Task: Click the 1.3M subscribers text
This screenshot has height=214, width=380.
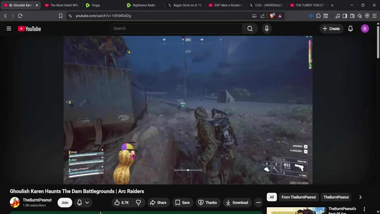Action: tap(34, 205)
